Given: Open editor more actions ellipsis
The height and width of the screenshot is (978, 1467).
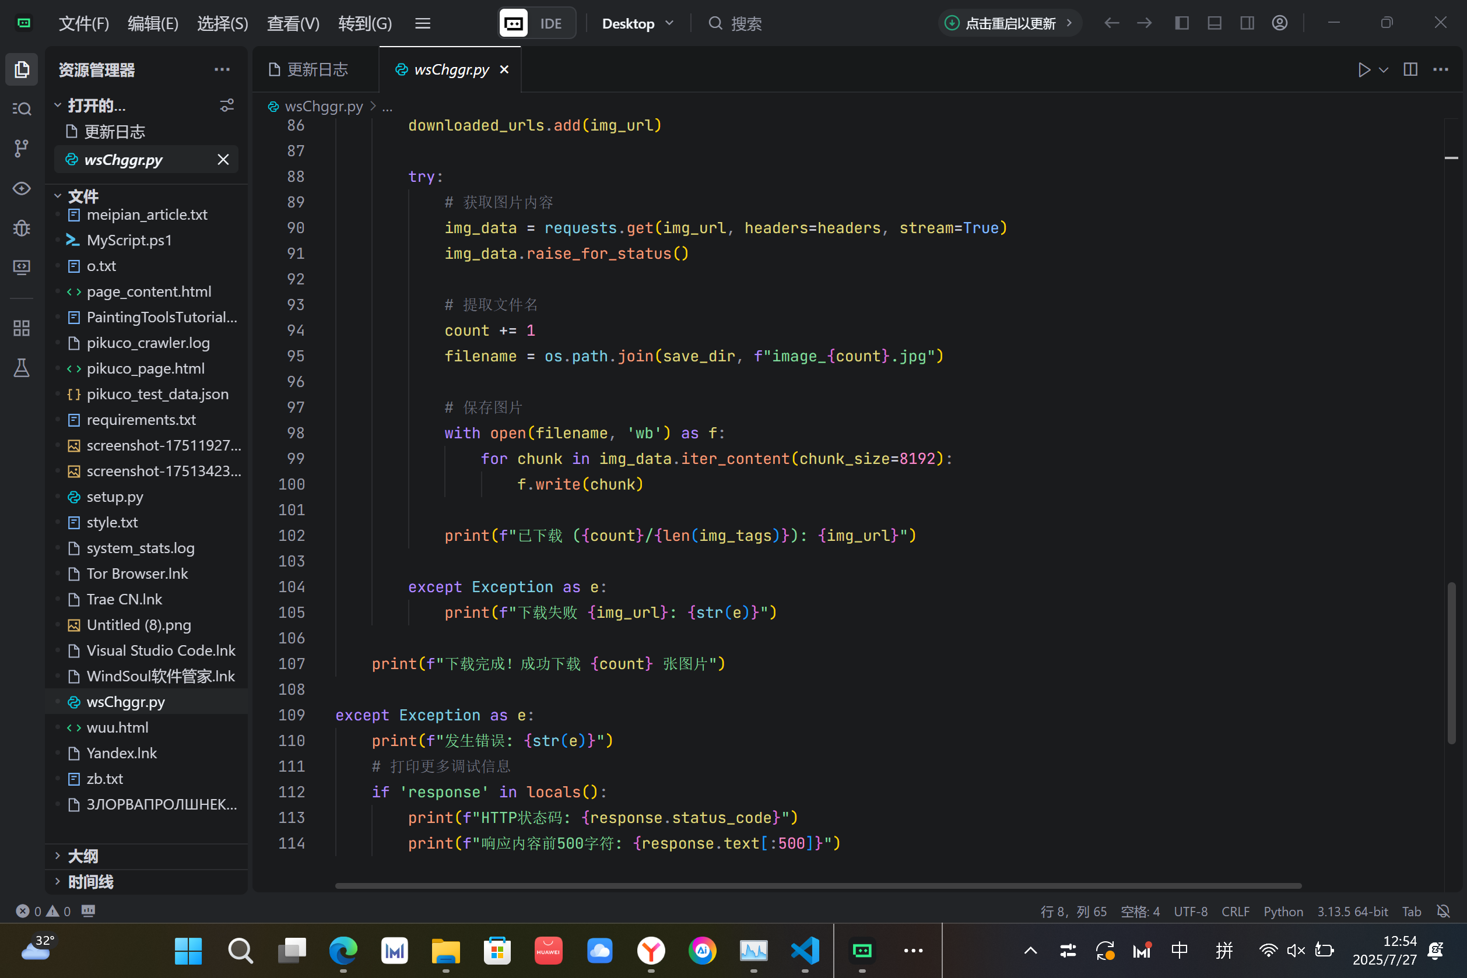Looking at the screenshot, I should click(1441, 69).
